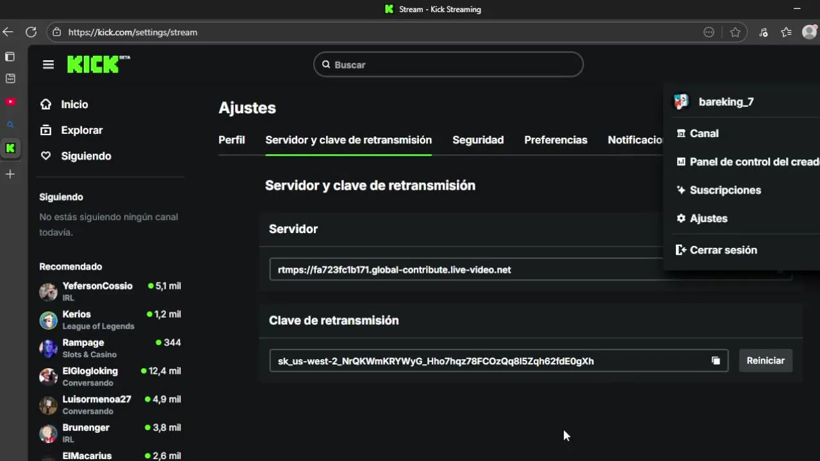Image resolution: width=820 pixels, height=461 pixels.
Task: Click the circular page options icon in address bar
Action: [x=709, y=32]
